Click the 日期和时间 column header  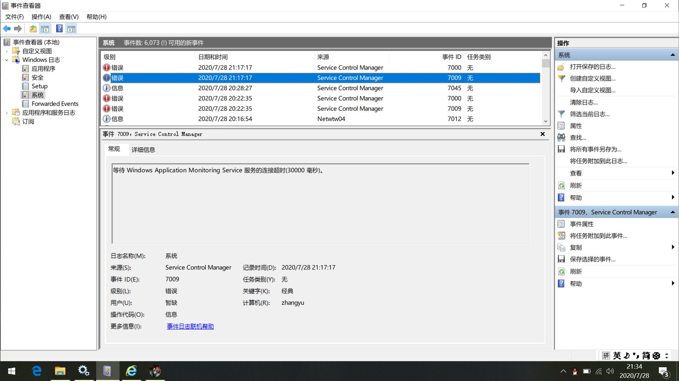[x=254, y=57]
